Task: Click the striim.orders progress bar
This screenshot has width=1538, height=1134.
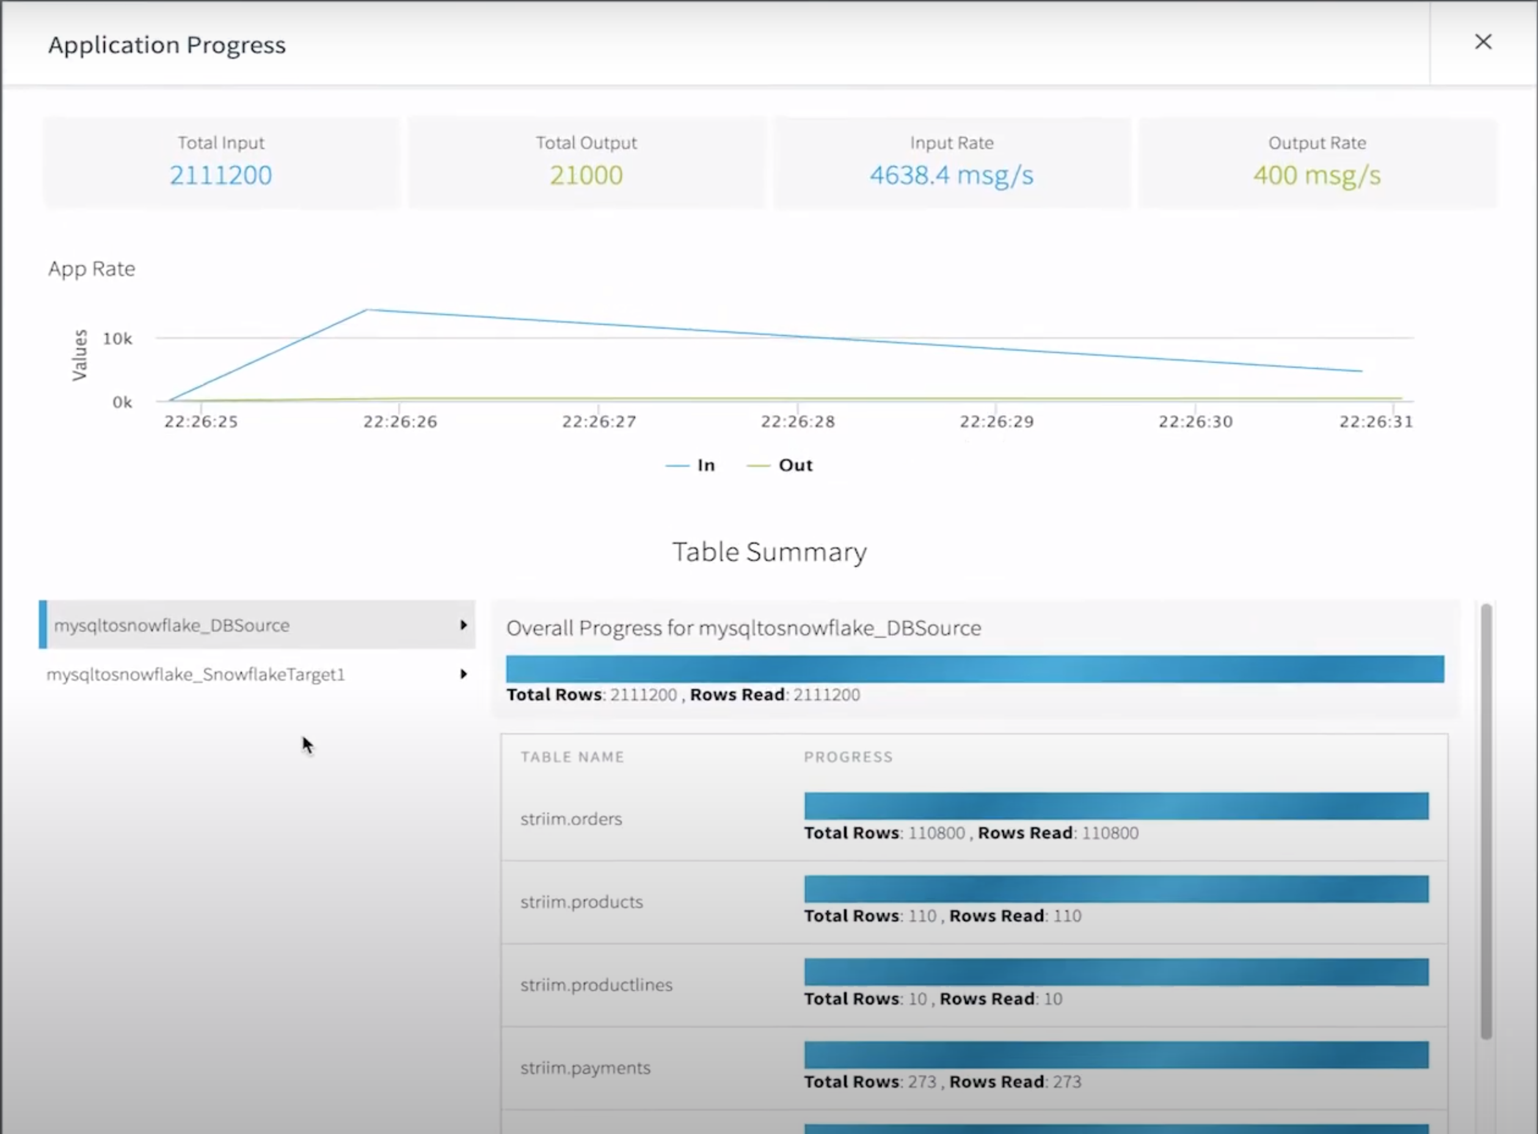Action: click(1116, 806)
